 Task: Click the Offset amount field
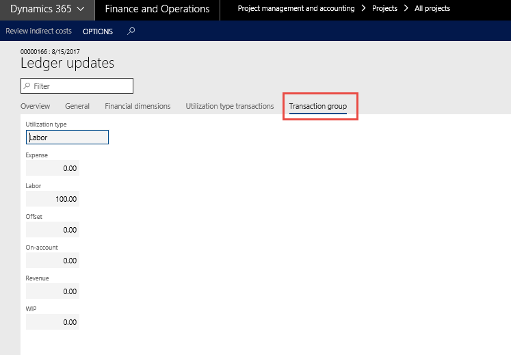click(53, 230)
